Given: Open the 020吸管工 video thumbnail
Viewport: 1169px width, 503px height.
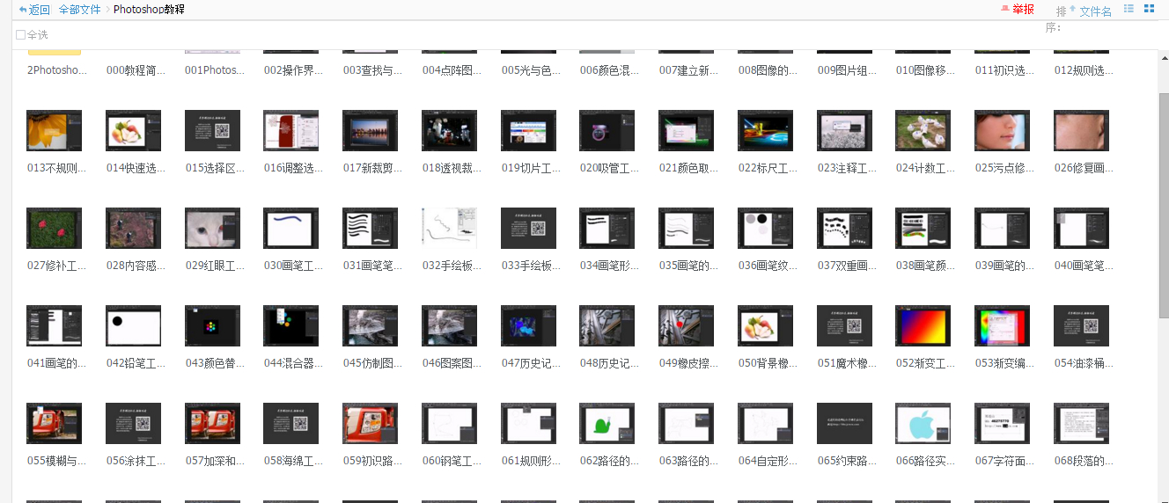Looking at the screenshot, I should coord(607,131).
